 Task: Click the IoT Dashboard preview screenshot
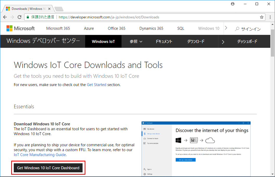pos(196,149)
